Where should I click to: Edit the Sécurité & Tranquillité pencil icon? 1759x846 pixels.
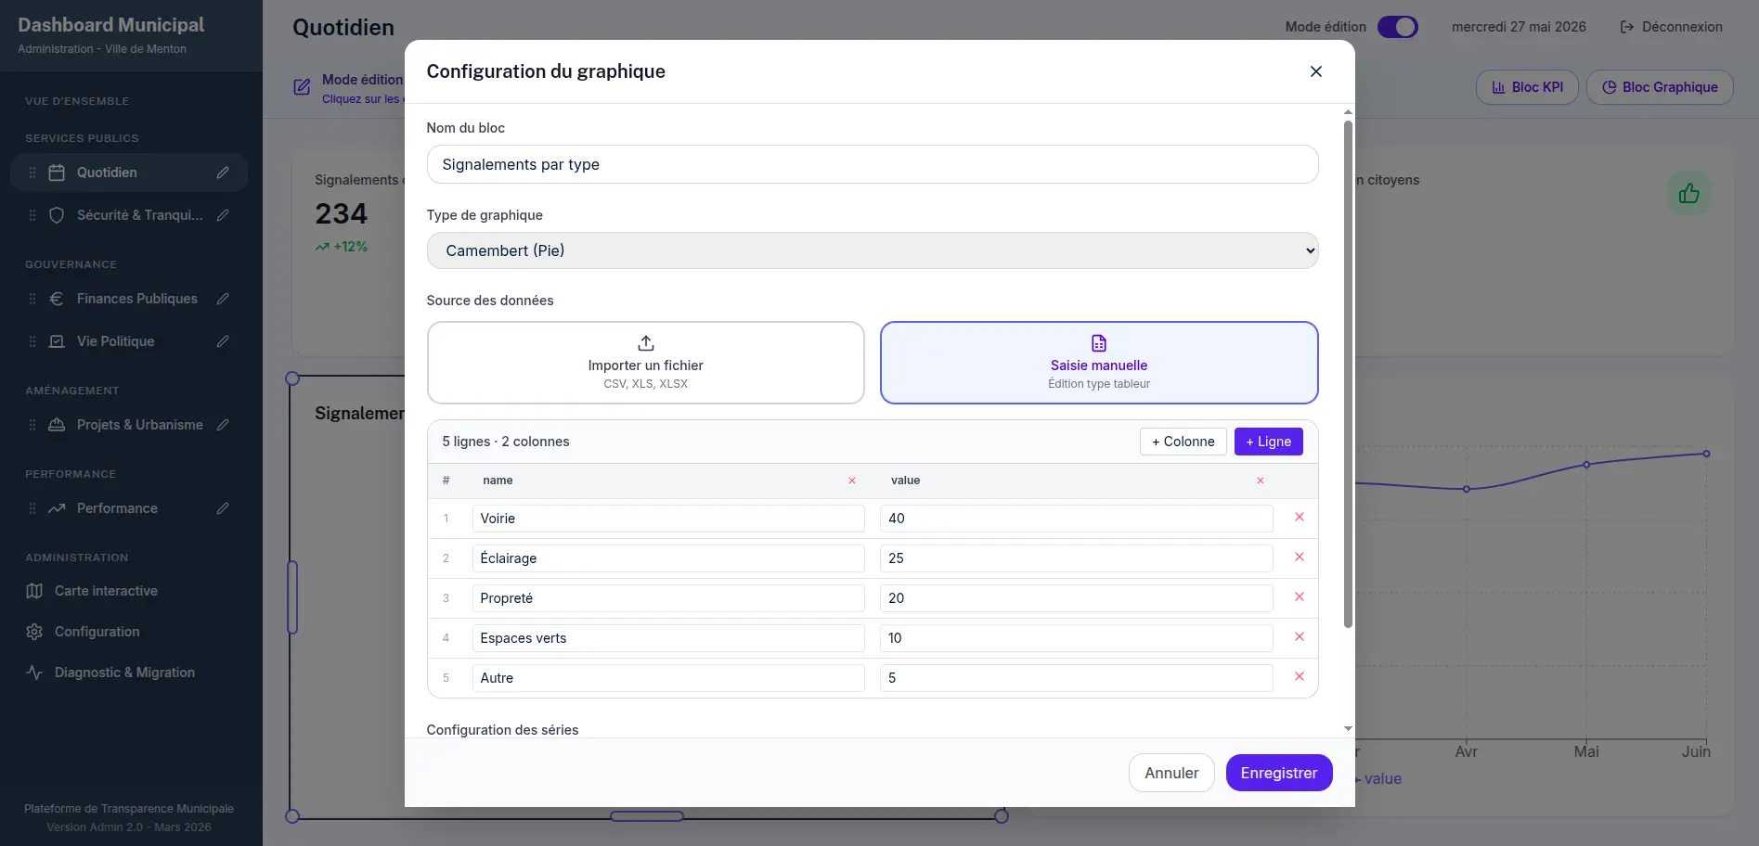[x=223, y=215]
